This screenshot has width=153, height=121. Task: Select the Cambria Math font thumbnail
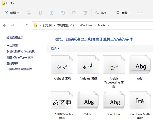pos(140,100)
